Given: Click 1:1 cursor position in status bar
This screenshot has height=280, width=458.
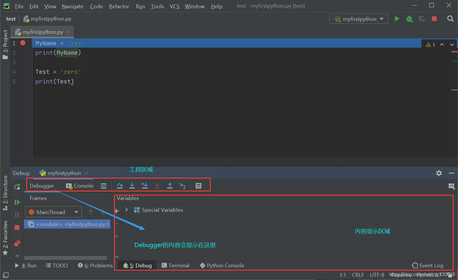Looking at the screenshot, I should click(342, 275).
